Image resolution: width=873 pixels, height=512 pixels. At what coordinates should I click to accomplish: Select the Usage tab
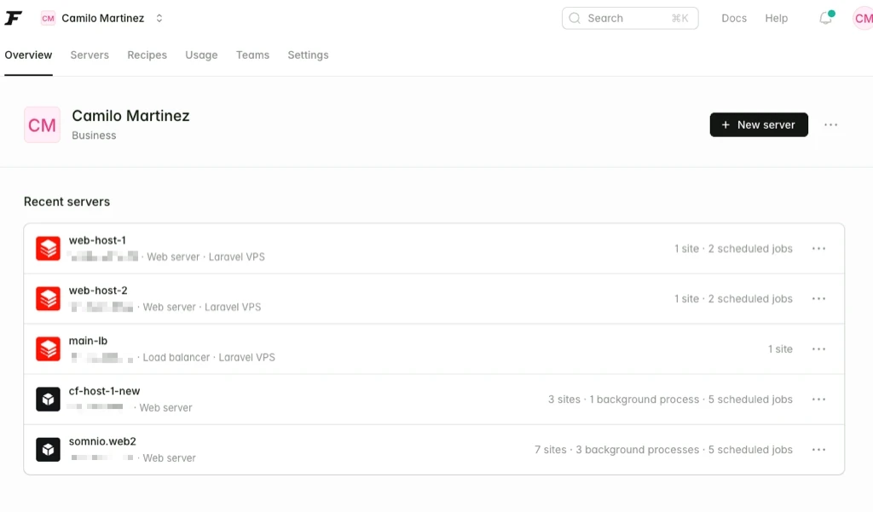[x=201, y=55]
